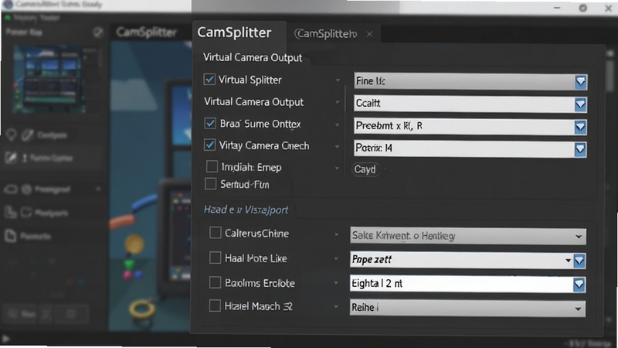This screenshot has width=618, height=348.
Task: Tick the Haal Pote Like checkbox
Action: [x=216, y=258]
